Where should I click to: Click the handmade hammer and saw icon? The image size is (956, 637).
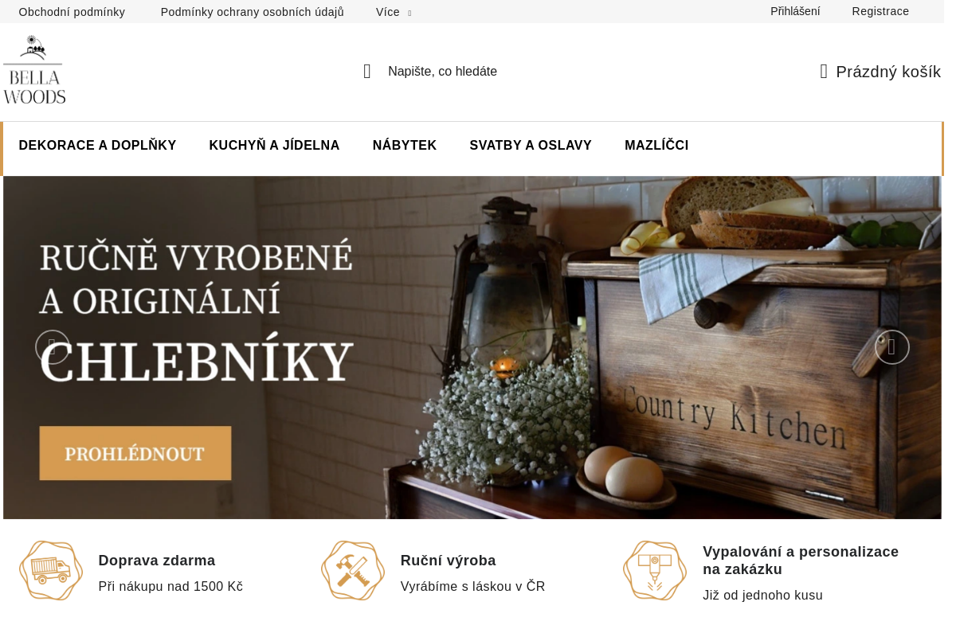coord(353,571)
